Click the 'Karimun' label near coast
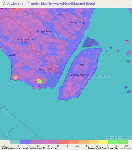The height and width of the screenshot is (150, 132). [x=41, y=87]
